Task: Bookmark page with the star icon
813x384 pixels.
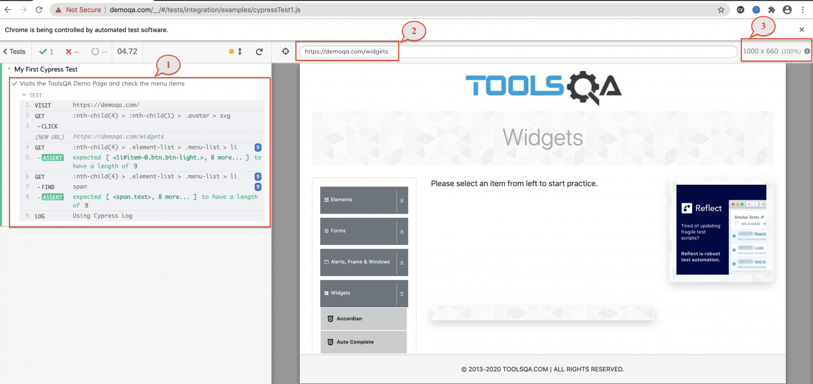Action: (721, 10)
